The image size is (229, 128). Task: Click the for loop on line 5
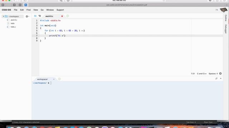tap(65, 31)
